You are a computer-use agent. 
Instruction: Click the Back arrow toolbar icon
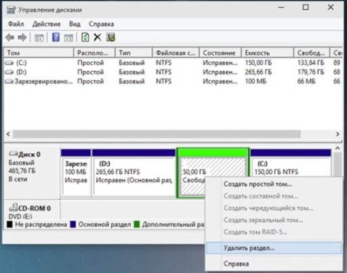pyautogui.click(x=9, y=37)
